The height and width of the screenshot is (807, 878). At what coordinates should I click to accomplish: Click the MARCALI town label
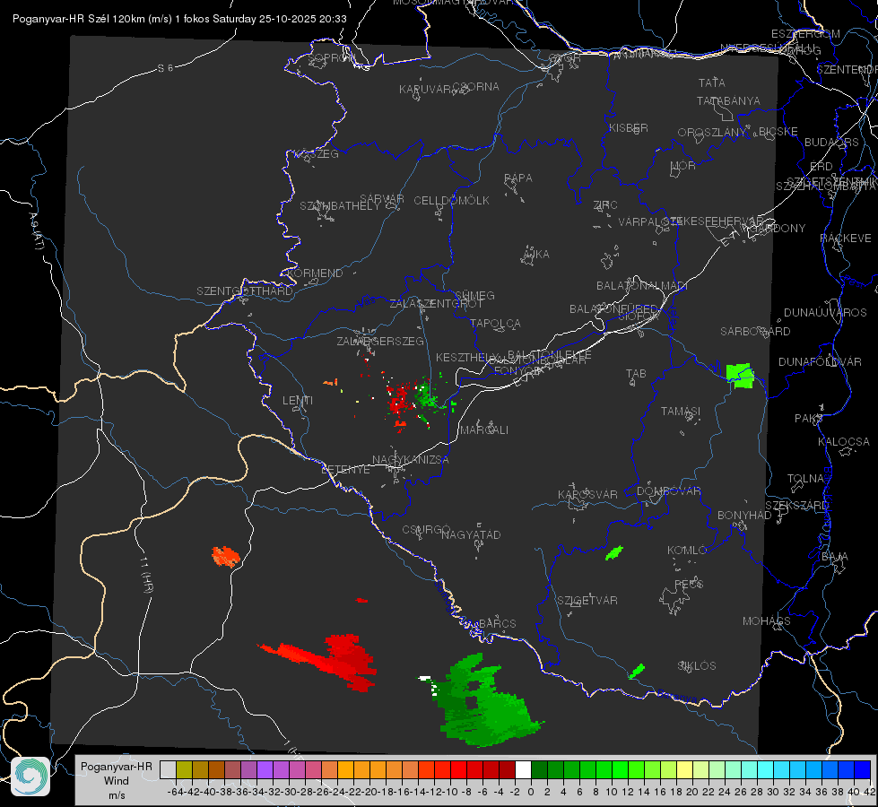click(x=484, y=430)
